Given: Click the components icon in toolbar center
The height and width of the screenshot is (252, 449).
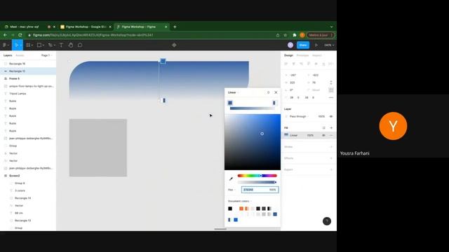Looking at the screenshot, I should click(174, 45).
